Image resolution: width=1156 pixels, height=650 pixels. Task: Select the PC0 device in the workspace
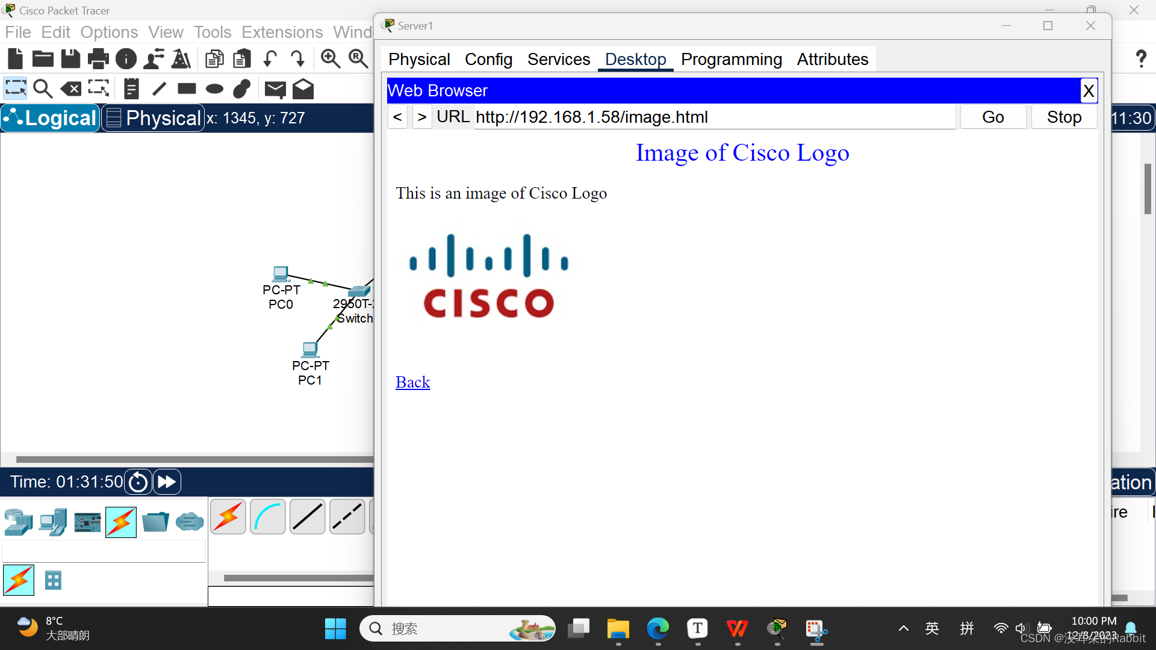tap(281, 275)
